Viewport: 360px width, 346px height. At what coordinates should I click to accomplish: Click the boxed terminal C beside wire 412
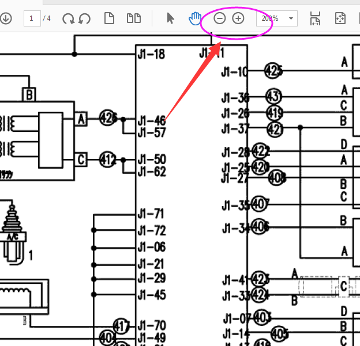click(81, 159)
